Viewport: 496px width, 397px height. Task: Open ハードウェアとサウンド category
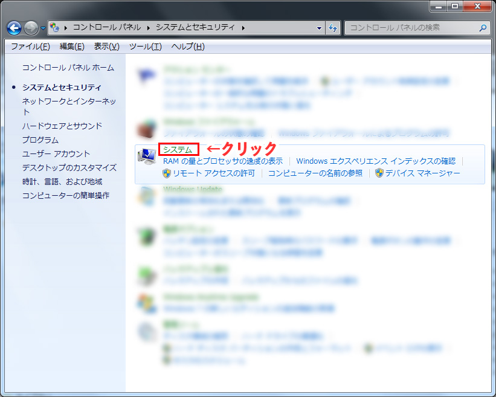point(62,126)
